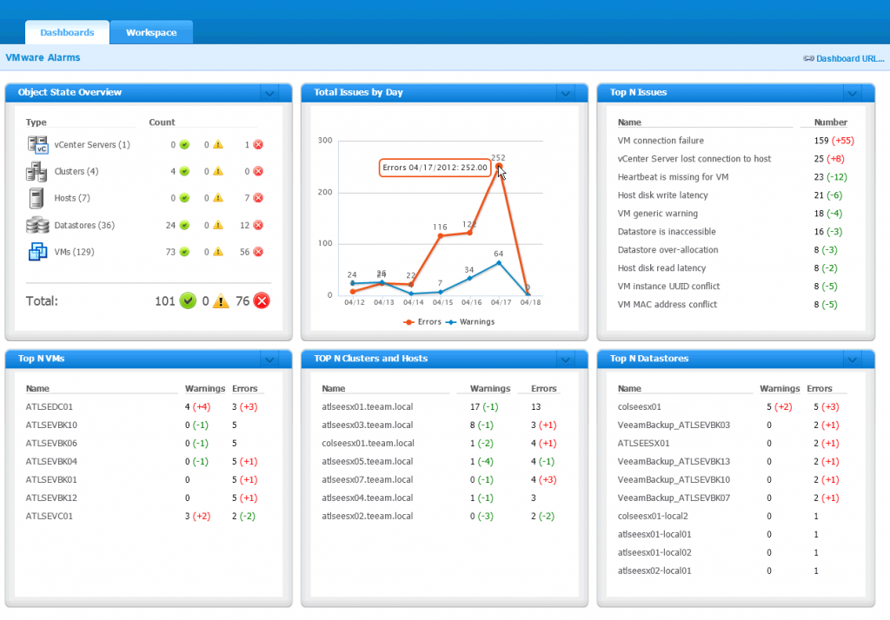Click the Clusters type icon

click(x=37, y=171)
